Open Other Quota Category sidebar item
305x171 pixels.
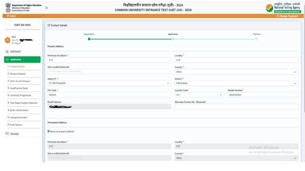(20, 81)
